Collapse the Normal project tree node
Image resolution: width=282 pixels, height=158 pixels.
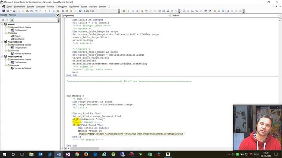(x=2, y=24)
